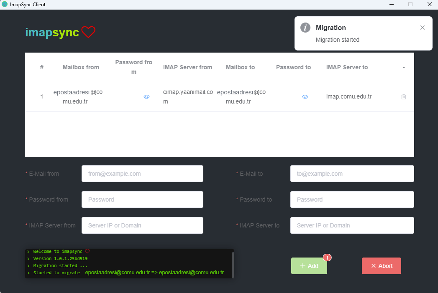This screenshot has width=438, height=293.
Task: Click the 'Password from' field label
Action: [x=49, y=200]
